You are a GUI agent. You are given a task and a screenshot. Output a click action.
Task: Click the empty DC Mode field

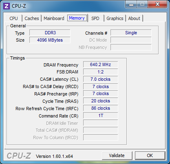[131, 40]
